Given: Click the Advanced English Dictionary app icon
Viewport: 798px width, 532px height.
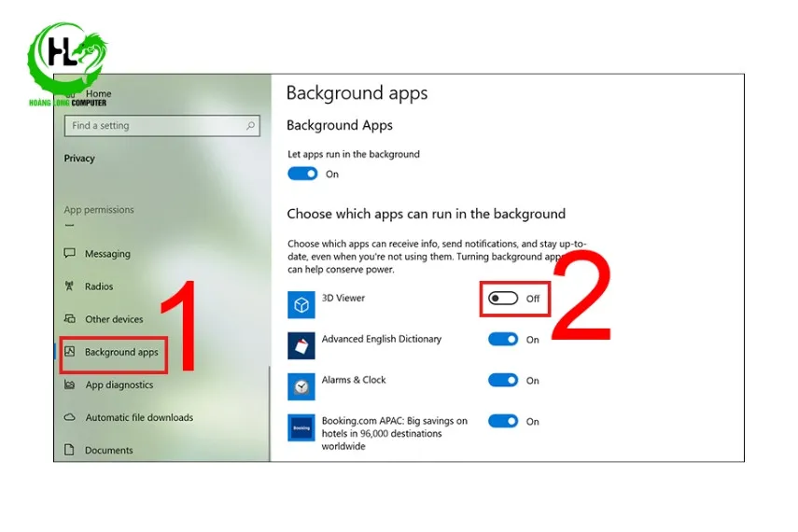Looking at the screenshot, I should point(301,345).
